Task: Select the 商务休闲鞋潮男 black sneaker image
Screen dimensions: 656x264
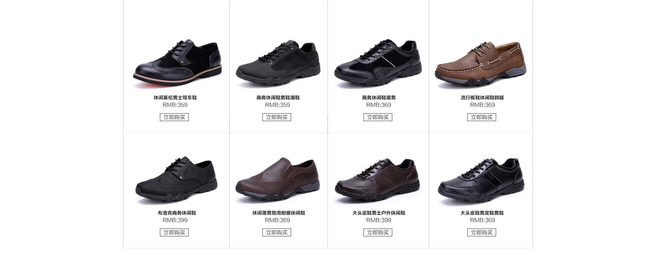Action: [378, 62]
